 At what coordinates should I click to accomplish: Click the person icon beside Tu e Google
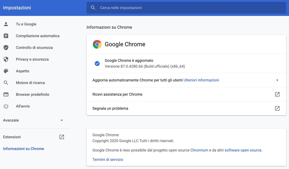click(x=6, y=24)
